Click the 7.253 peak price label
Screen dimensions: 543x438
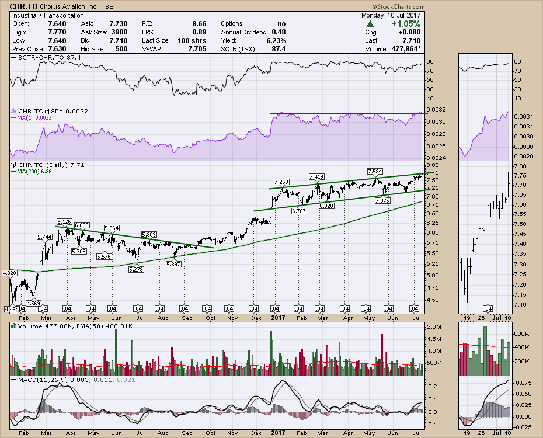tap(281, 182)
